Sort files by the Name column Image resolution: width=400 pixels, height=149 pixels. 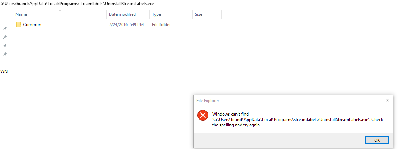click(x=22, y=14)
